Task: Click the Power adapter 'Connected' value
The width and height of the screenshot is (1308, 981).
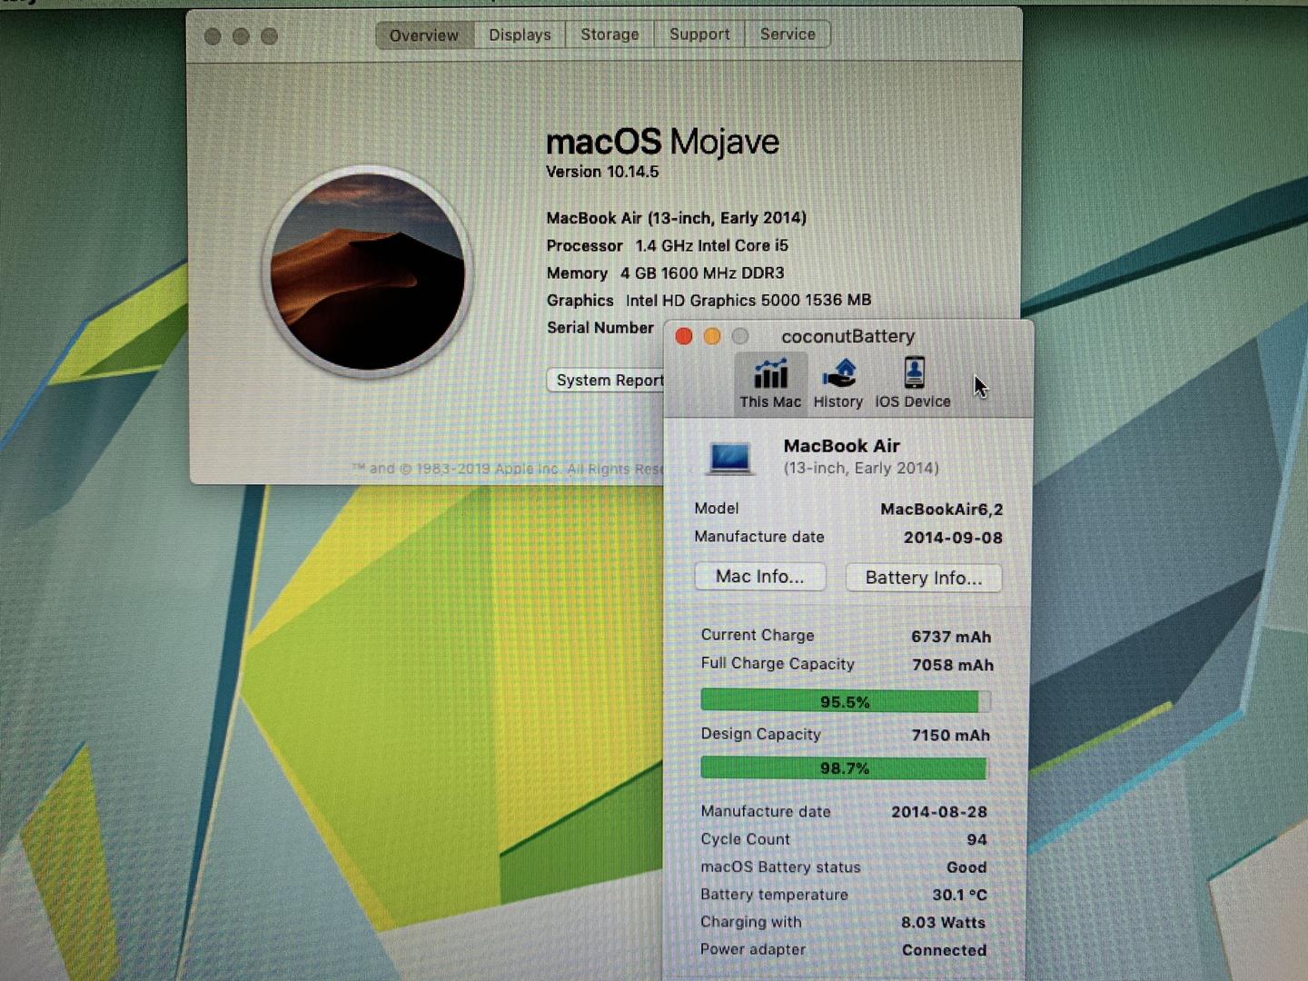Action: (945, 950)
